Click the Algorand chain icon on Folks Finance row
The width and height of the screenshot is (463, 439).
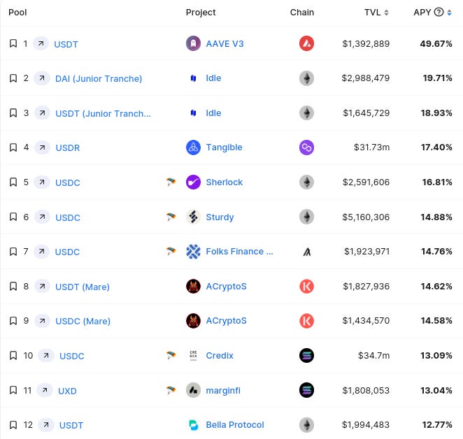click(x=307, y=252)
